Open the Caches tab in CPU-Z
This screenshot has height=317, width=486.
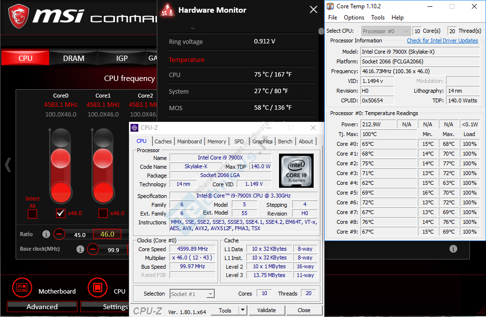pos(163,141)
